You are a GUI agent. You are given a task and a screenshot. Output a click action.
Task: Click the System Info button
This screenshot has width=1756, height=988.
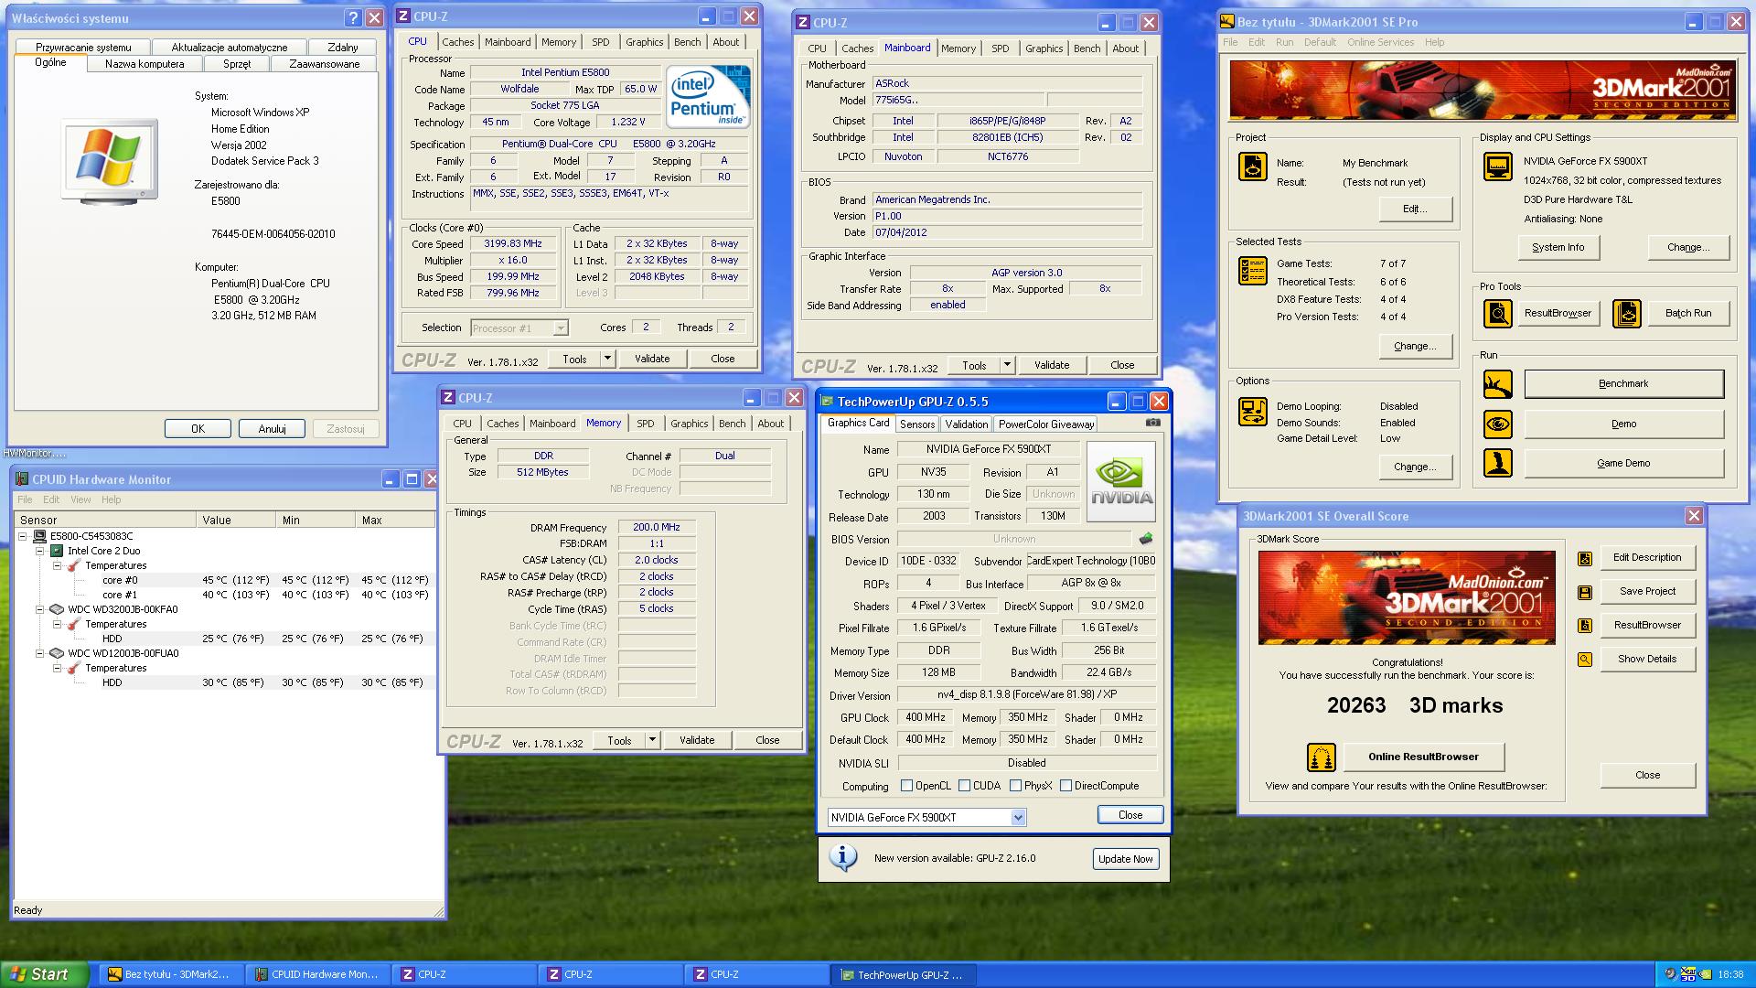(1558, 247)
